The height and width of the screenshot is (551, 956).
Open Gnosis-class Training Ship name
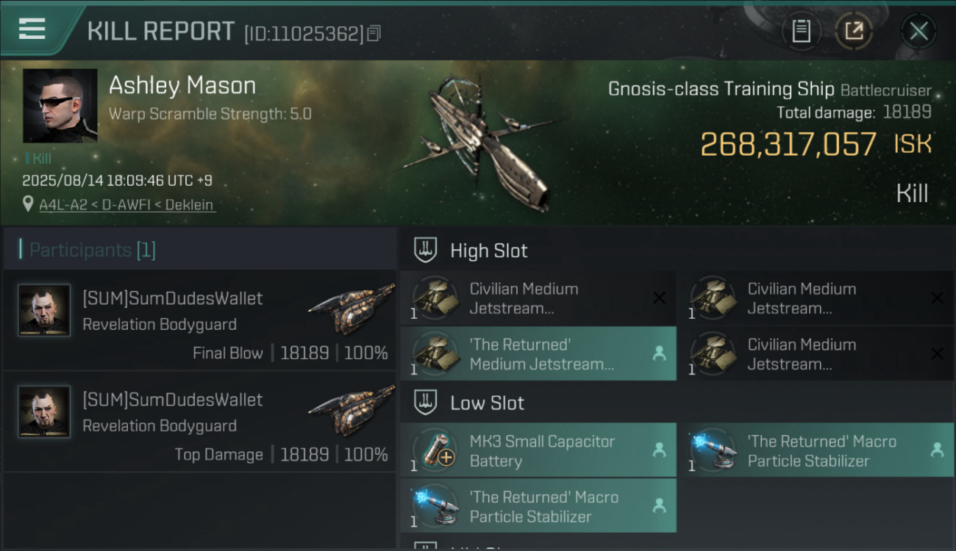coord(721,90)
